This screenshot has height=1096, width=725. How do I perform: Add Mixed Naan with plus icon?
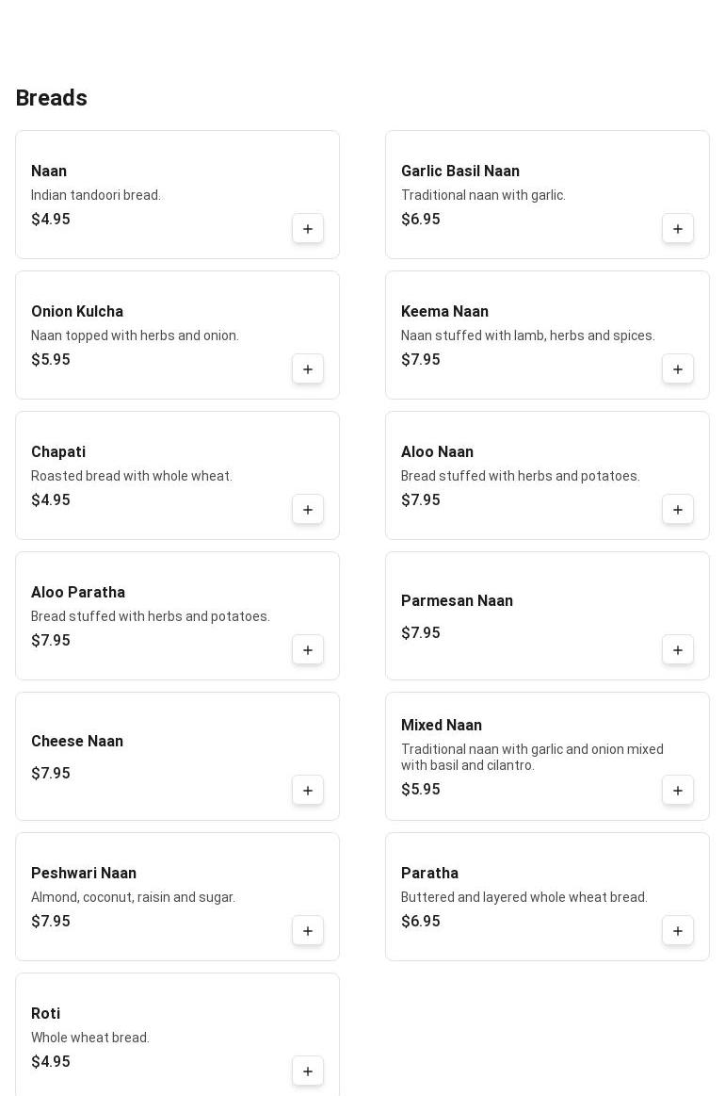678,791
